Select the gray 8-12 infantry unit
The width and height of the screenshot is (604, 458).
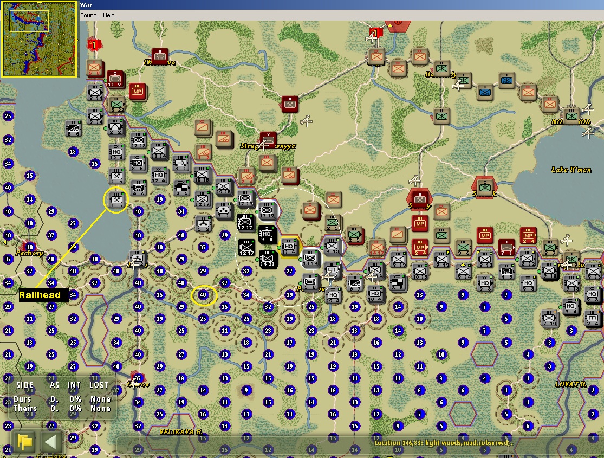[x=528, y=259]
